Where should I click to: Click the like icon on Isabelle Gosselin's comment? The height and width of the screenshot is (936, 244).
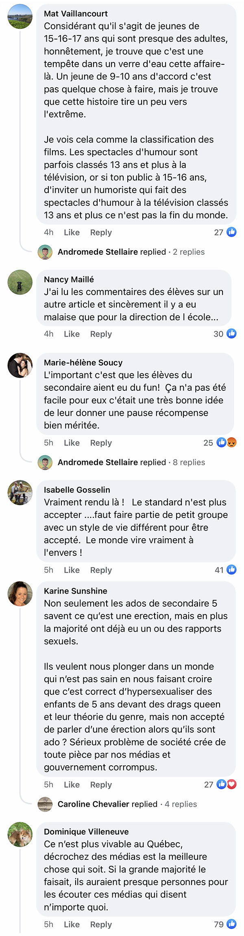point(231,570)
